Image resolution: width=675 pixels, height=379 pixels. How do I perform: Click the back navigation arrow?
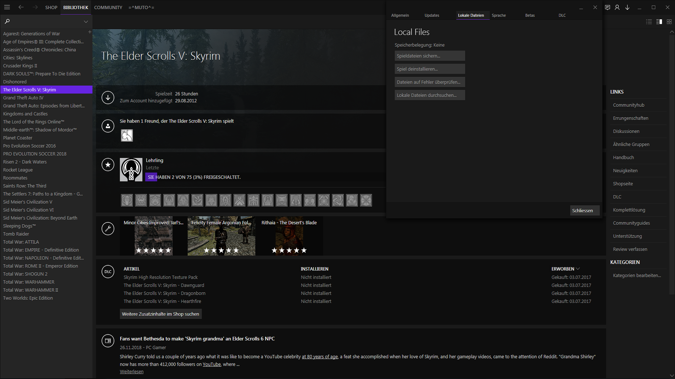[x=21, y=7]
